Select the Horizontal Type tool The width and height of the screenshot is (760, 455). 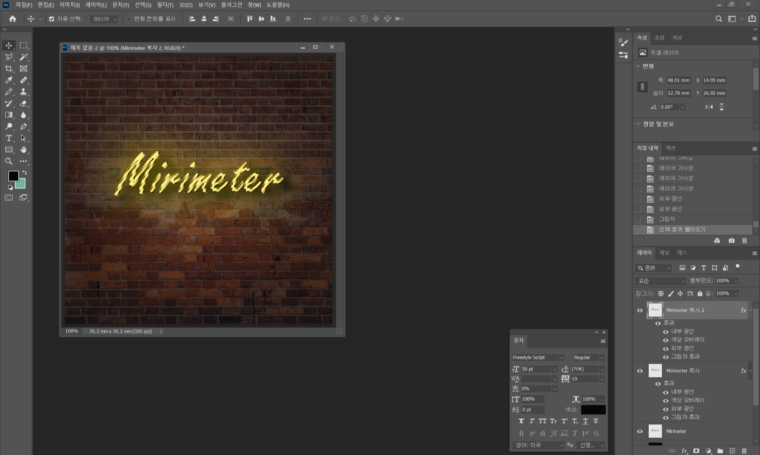9,138
